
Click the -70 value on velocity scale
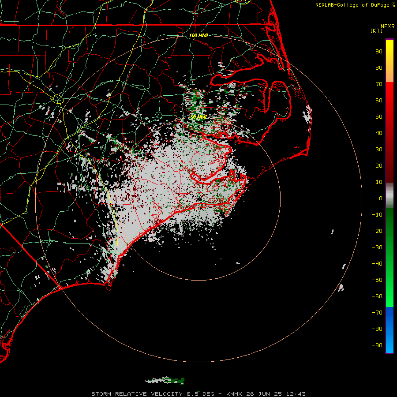click(377, 313)
